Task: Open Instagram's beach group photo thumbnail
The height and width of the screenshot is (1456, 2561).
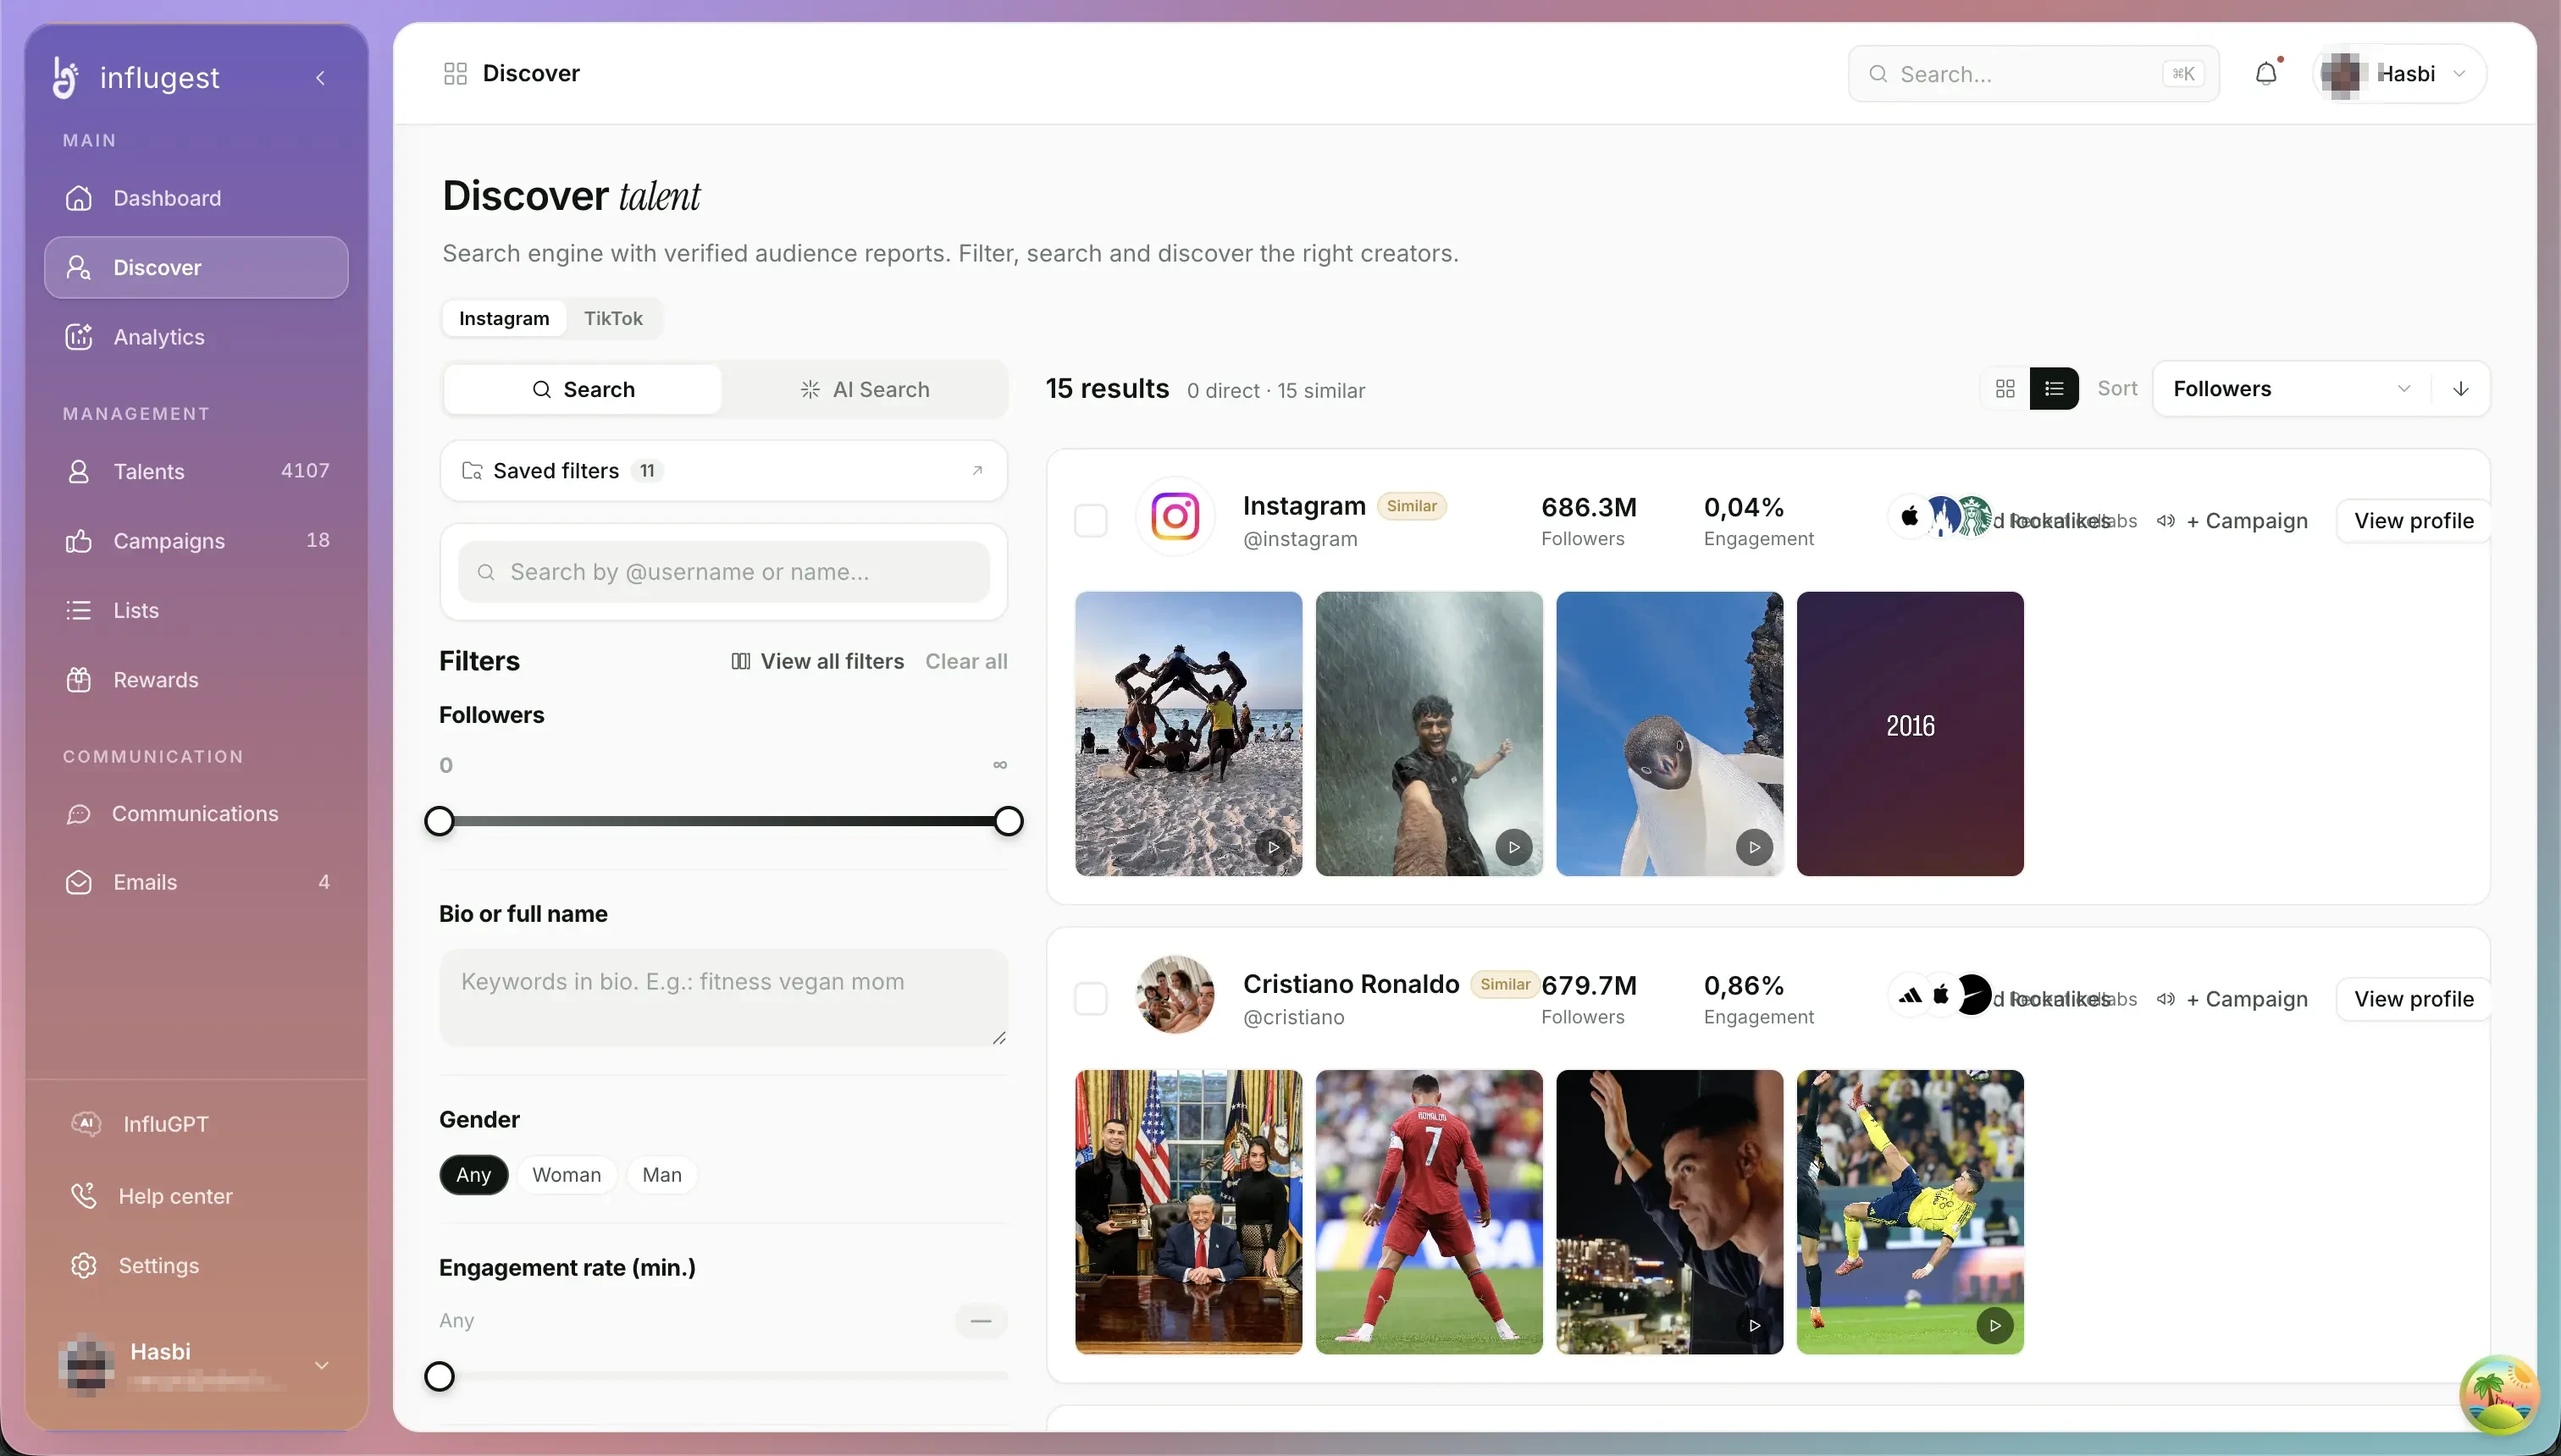Action: (x=1188, y=733)
